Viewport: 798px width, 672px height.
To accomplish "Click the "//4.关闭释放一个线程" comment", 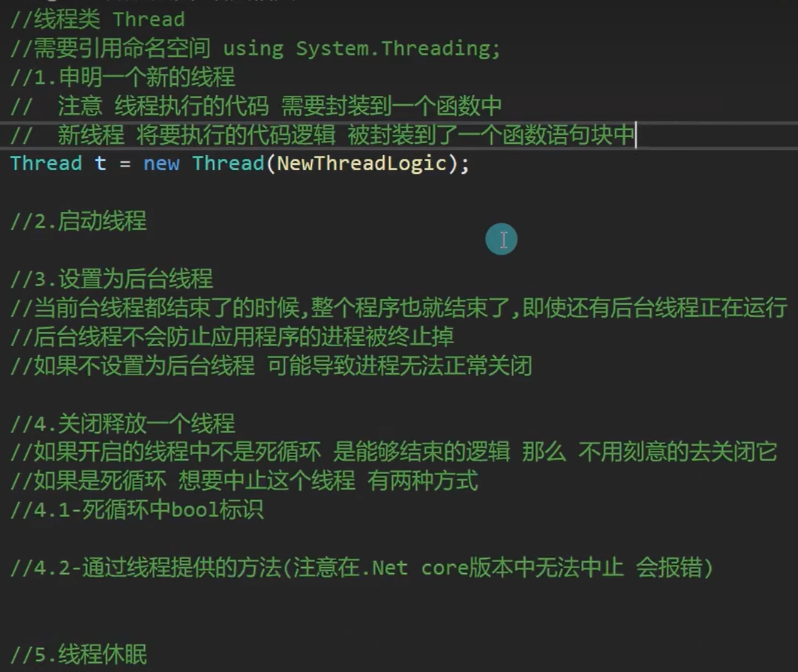I will click(123, 424).
